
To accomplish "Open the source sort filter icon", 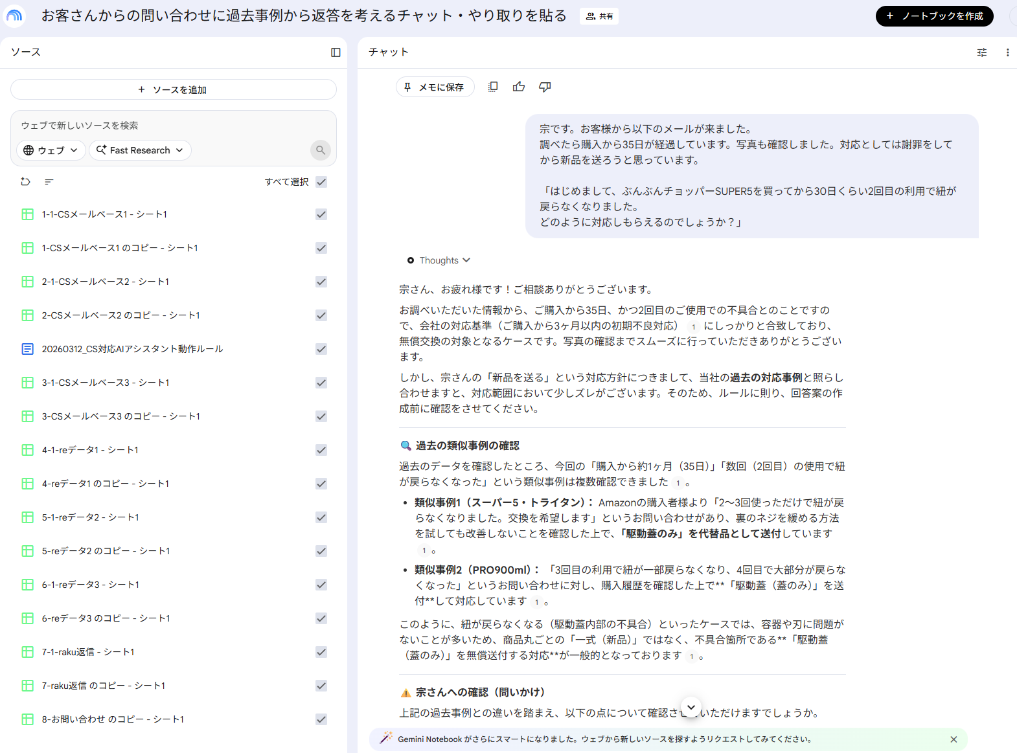I will tap(49, 182).
